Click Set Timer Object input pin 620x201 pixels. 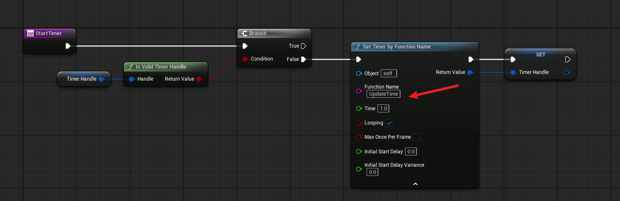point(359,74)
